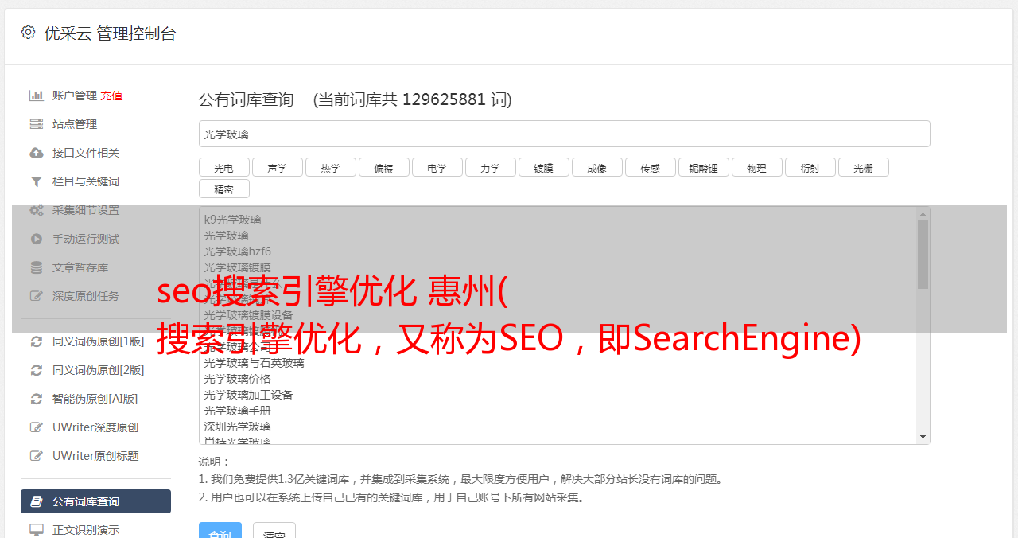This screenshot has width=1018, height=538.
Task: Click the results list scrollbar up arrow
Action: click(923, 214)
